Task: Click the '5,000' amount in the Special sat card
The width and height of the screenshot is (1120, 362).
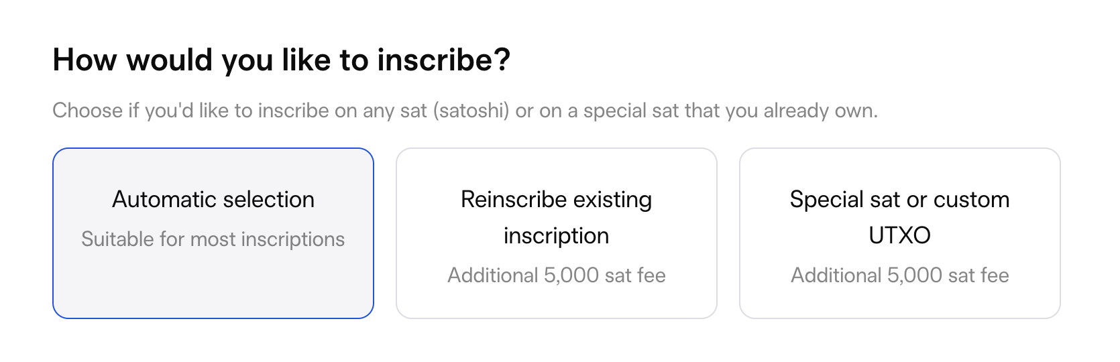Action: [915, 276]
